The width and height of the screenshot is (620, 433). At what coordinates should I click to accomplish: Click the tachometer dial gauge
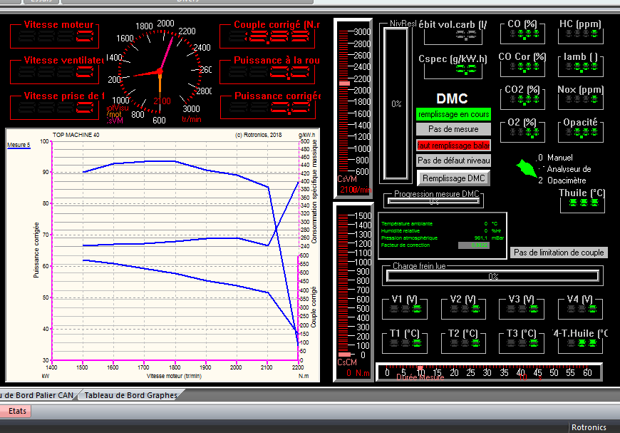159,71
